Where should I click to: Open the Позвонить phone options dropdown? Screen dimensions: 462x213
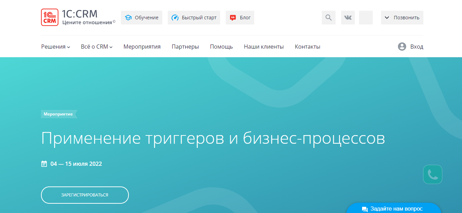(402, 17)
